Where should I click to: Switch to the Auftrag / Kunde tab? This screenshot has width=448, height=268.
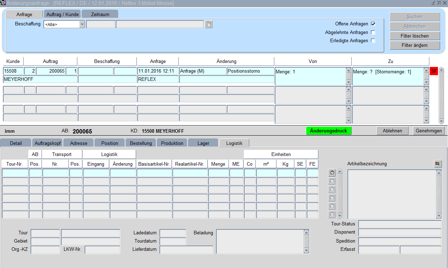tap(62, 15)
